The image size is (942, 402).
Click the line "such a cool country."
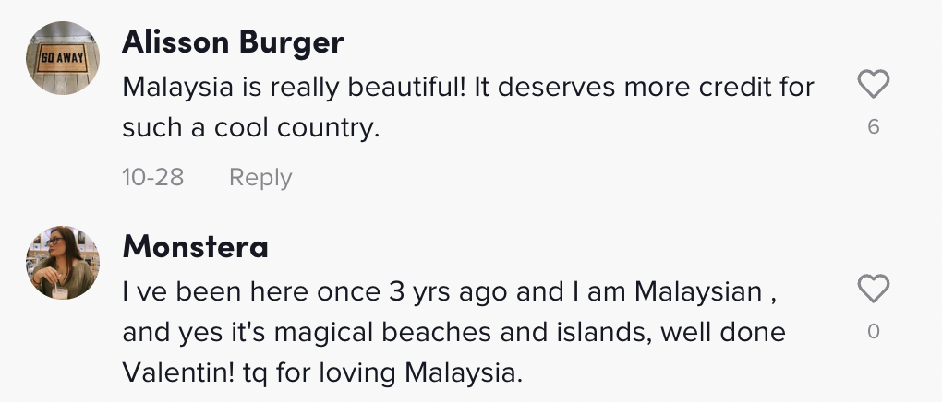coord(251,129)
